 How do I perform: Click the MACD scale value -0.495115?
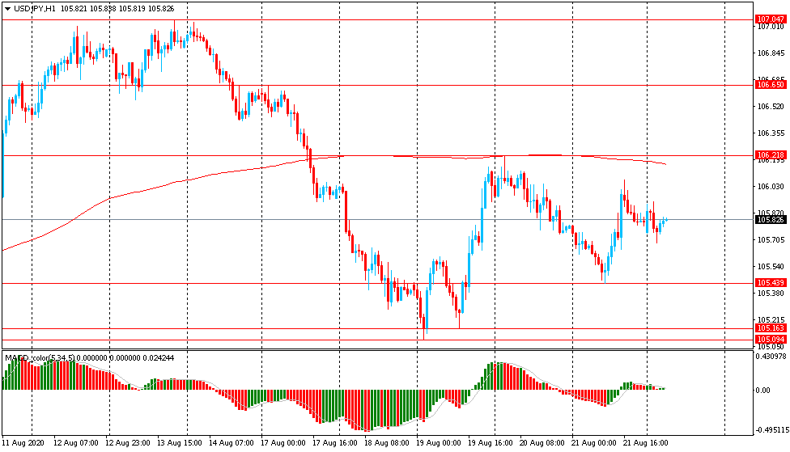click(772, 430)
